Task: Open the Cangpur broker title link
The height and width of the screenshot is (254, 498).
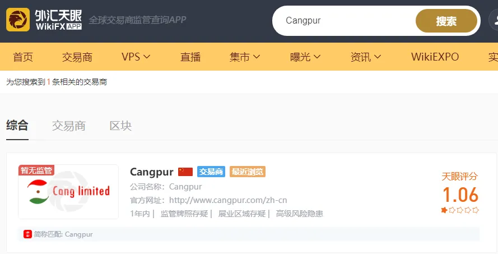Action: [151, 172]
